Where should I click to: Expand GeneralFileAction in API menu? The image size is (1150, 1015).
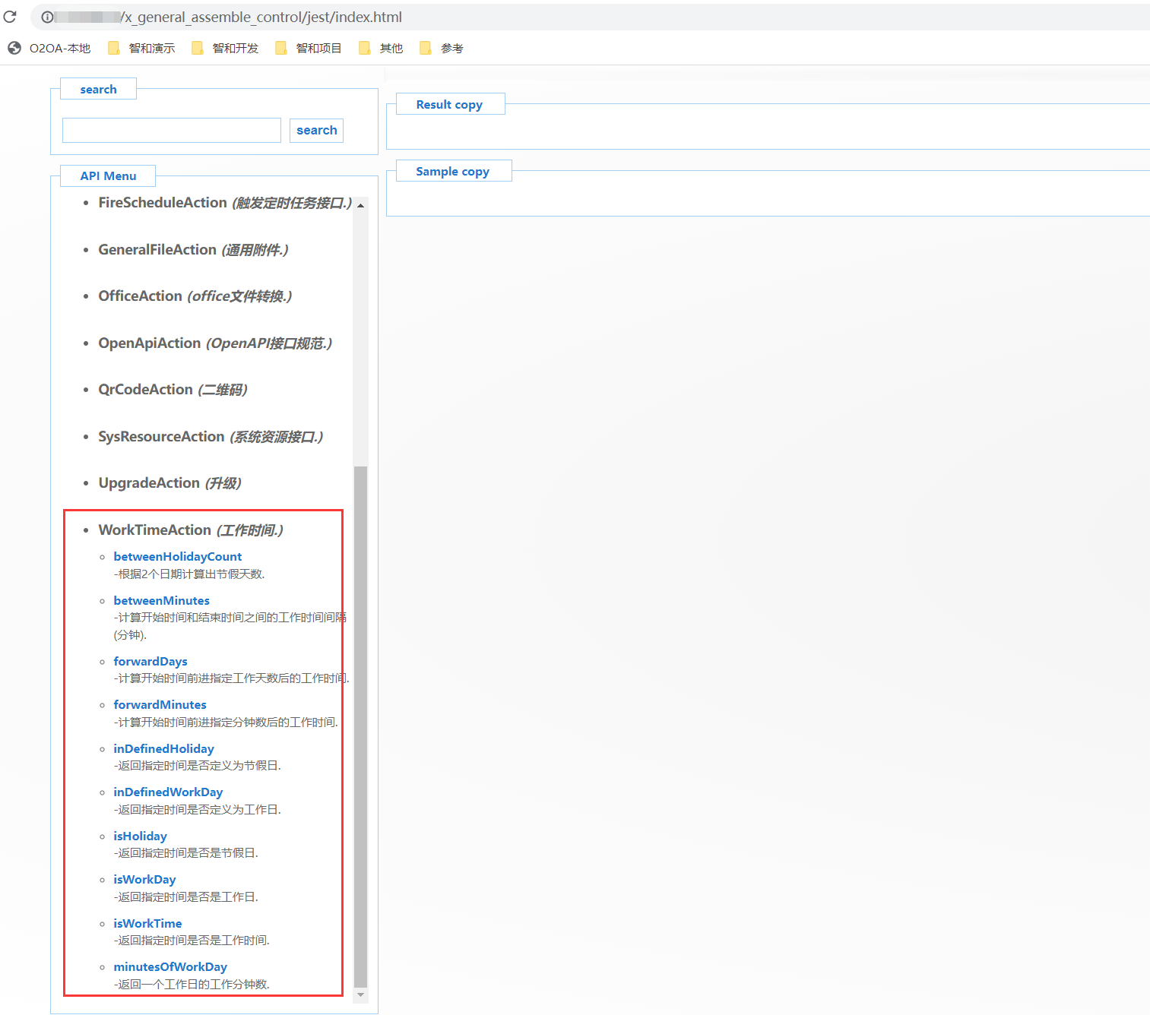(193, 250)
